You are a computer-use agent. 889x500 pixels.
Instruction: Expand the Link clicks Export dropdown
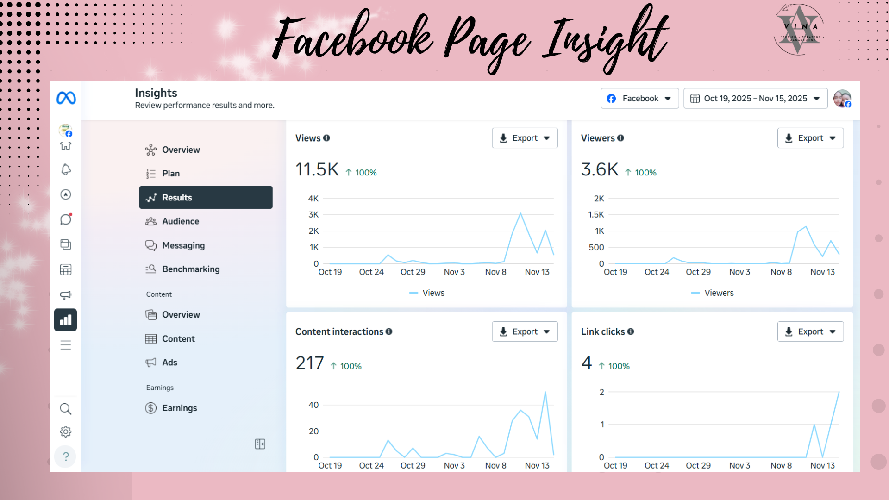click(810, 331)
